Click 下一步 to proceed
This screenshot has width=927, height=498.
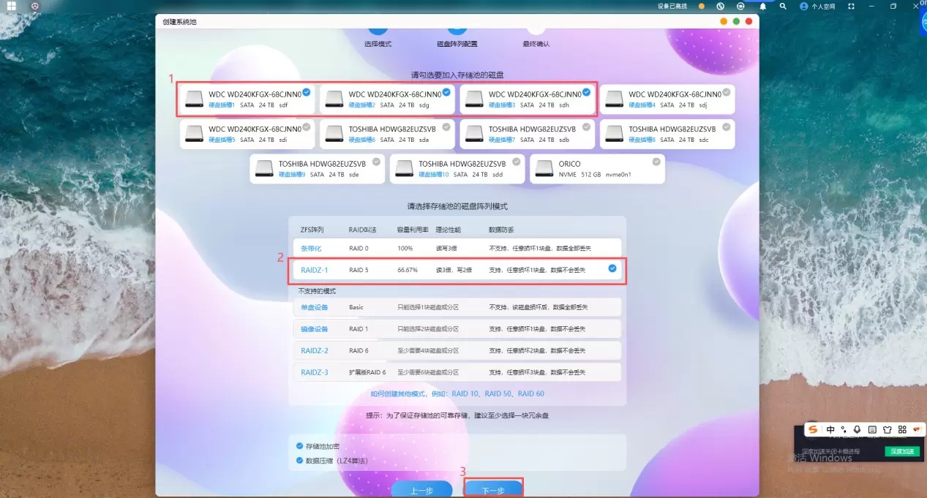[493, 489]
